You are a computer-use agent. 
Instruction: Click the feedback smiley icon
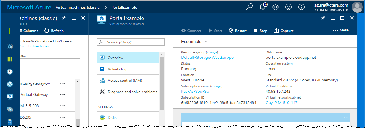[289, 7]
